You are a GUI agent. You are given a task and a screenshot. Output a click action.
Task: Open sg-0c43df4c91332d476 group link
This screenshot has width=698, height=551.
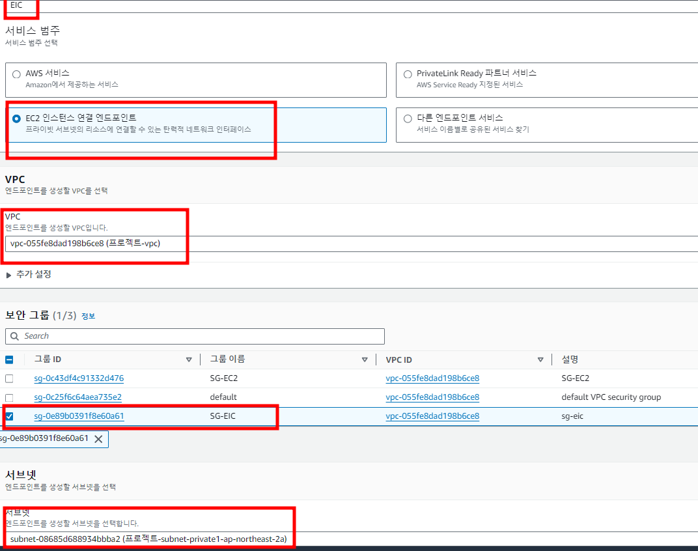pyautogui.click(x=79, y=378)
